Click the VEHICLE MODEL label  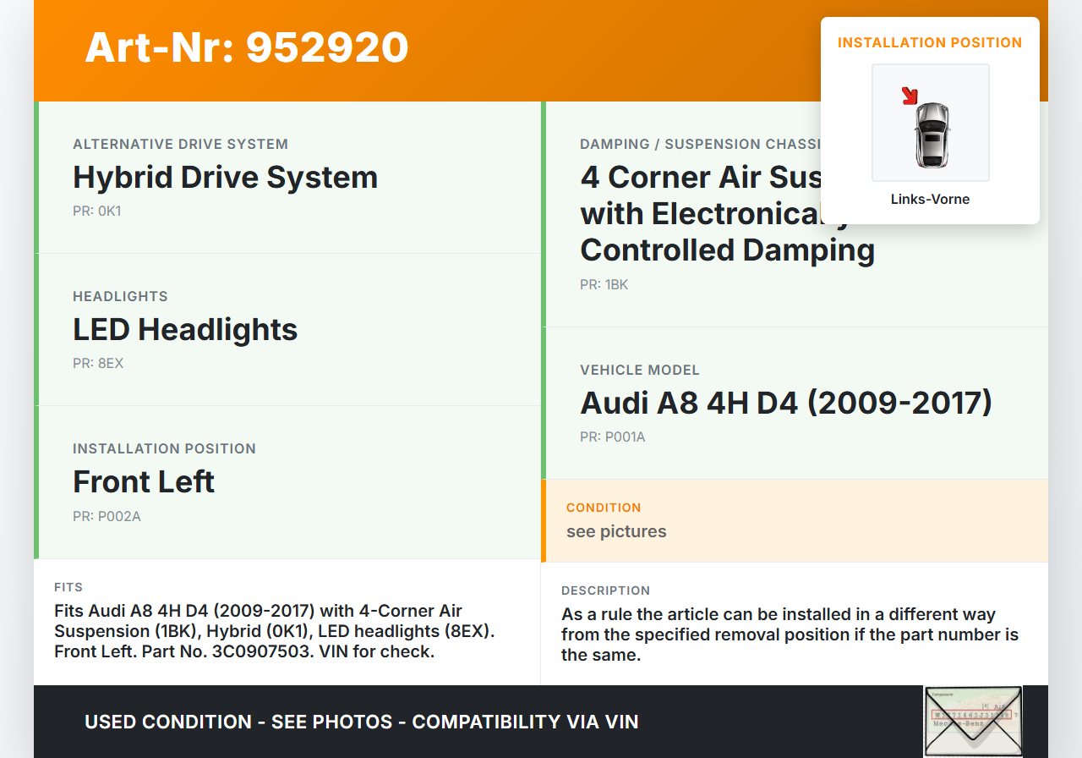pos(640,370)
